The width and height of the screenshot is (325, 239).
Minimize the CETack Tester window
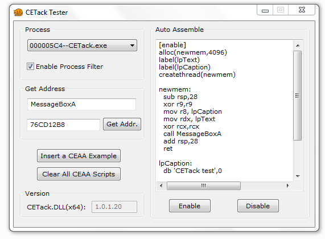(x=265, y=10)
